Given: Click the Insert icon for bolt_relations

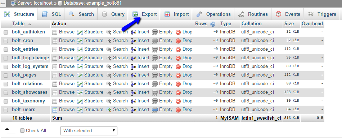Looking at the screenshot, I should tap(133, 84).
